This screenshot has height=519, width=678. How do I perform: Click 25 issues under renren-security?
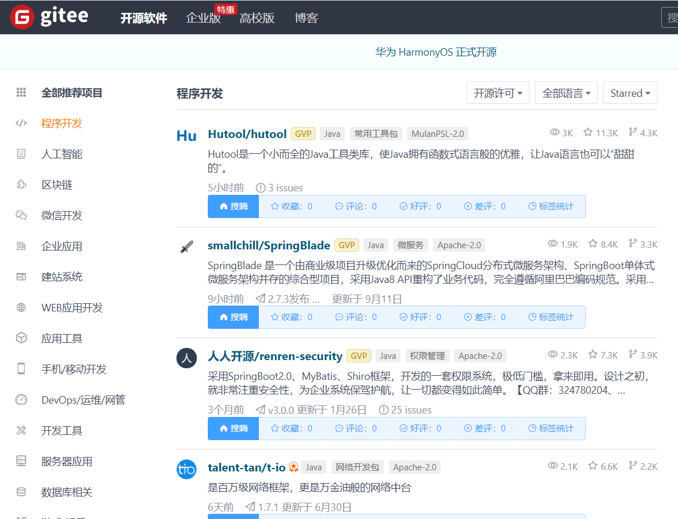click(x=405, y=410)
